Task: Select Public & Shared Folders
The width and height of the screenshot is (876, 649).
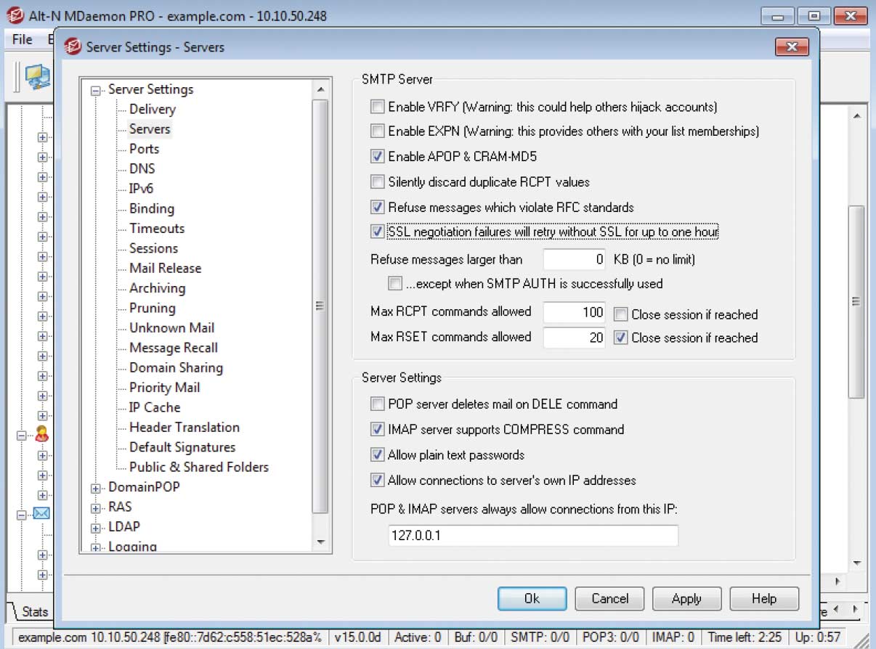Action: tap(199, 468)
